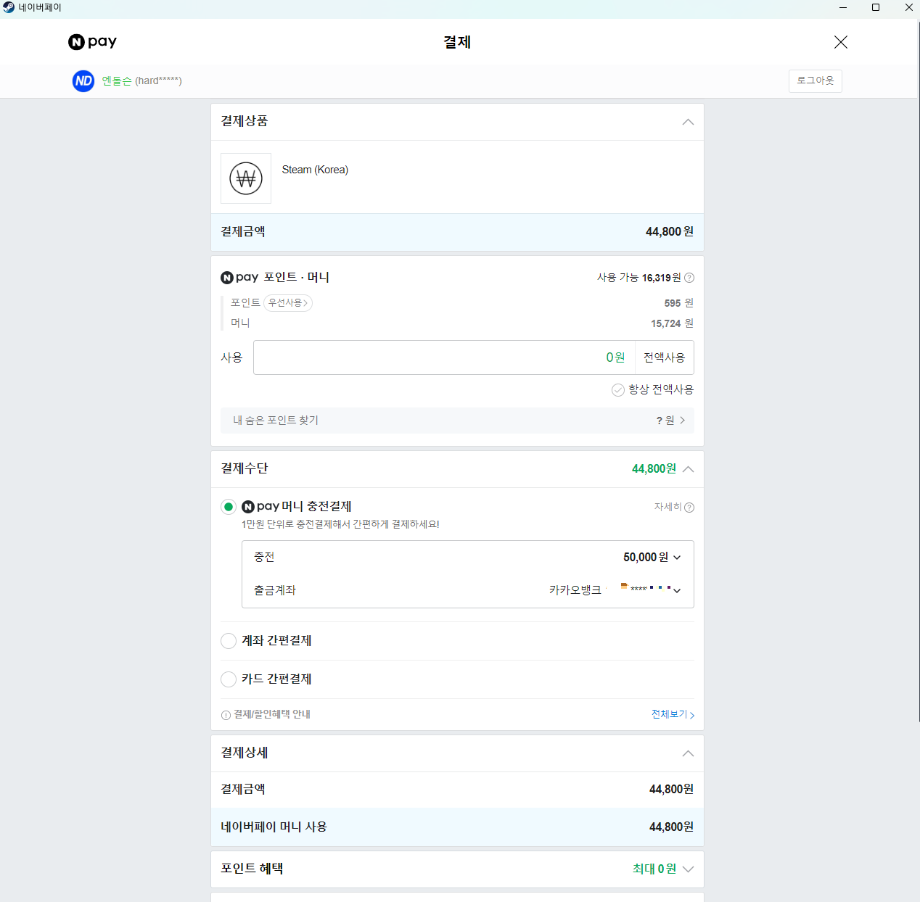Click the arrow next to ? 원
The height and width of the screenshot is (902, 920).
[682, 421]
